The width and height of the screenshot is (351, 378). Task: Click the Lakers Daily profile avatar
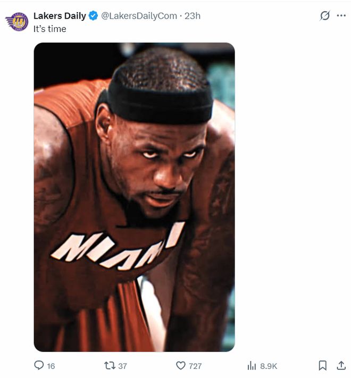(x=16, y=22)
